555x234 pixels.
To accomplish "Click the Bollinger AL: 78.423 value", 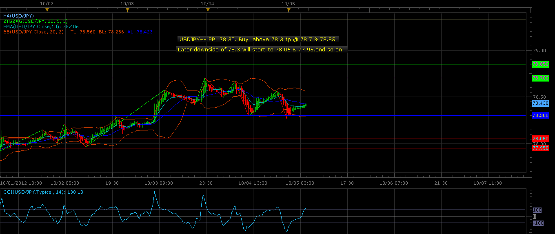I will (x=140, y=31).
